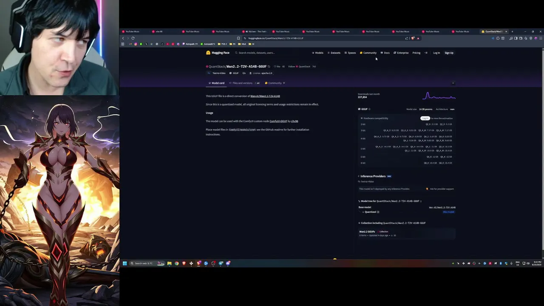Image resolution: width=544 pixels, height=306 pixels.
Task: Click the Hugging Face logo
Action: [x=218, y=53]
